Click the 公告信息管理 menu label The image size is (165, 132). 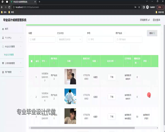pyautogui.click(x=10, y=63)
